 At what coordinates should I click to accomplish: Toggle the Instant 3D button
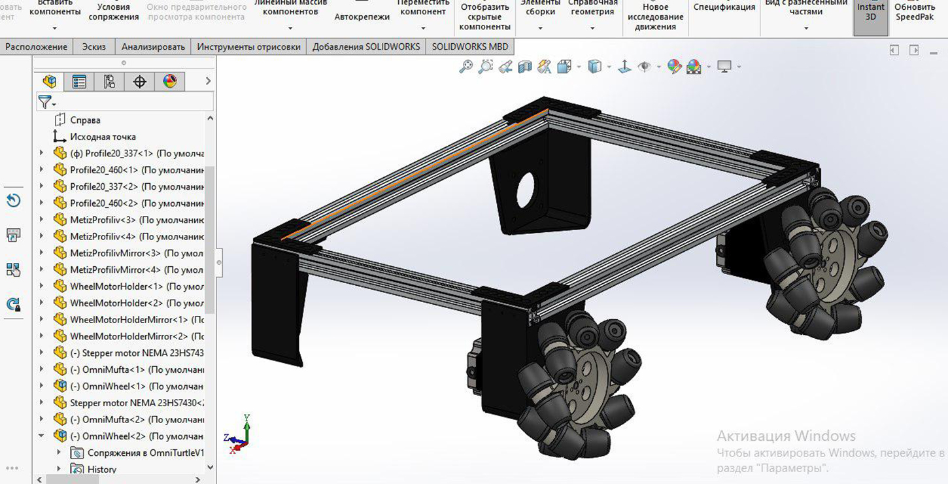tap(870, 12)
